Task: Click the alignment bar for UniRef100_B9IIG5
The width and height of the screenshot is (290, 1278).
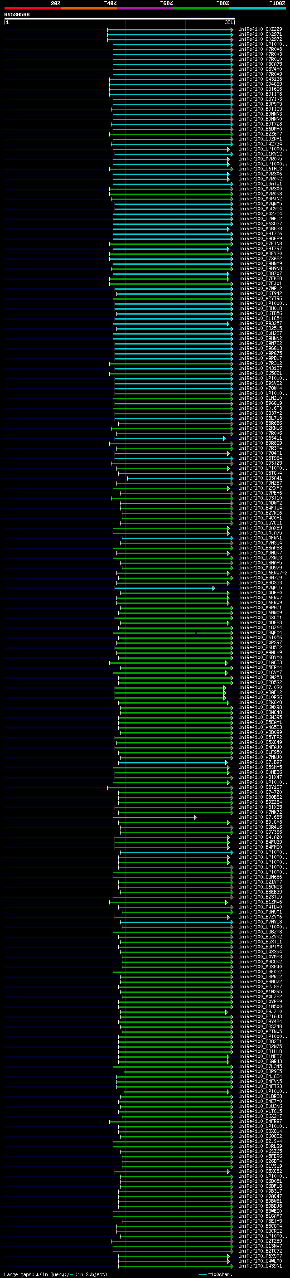Action: [x=172, y=109]
